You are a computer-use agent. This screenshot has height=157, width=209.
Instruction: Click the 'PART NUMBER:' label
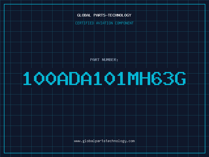(104, 60)
